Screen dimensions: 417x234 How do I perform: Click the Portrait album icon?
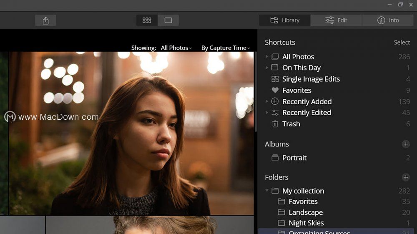[x=275, y=158]
